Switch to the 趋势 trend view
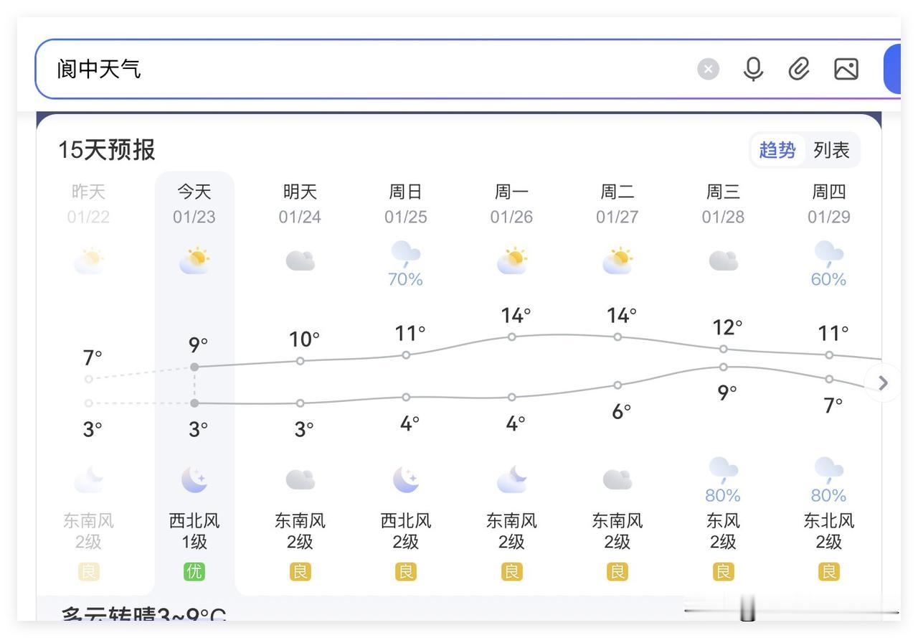918x638 pixels. [777, 150]
